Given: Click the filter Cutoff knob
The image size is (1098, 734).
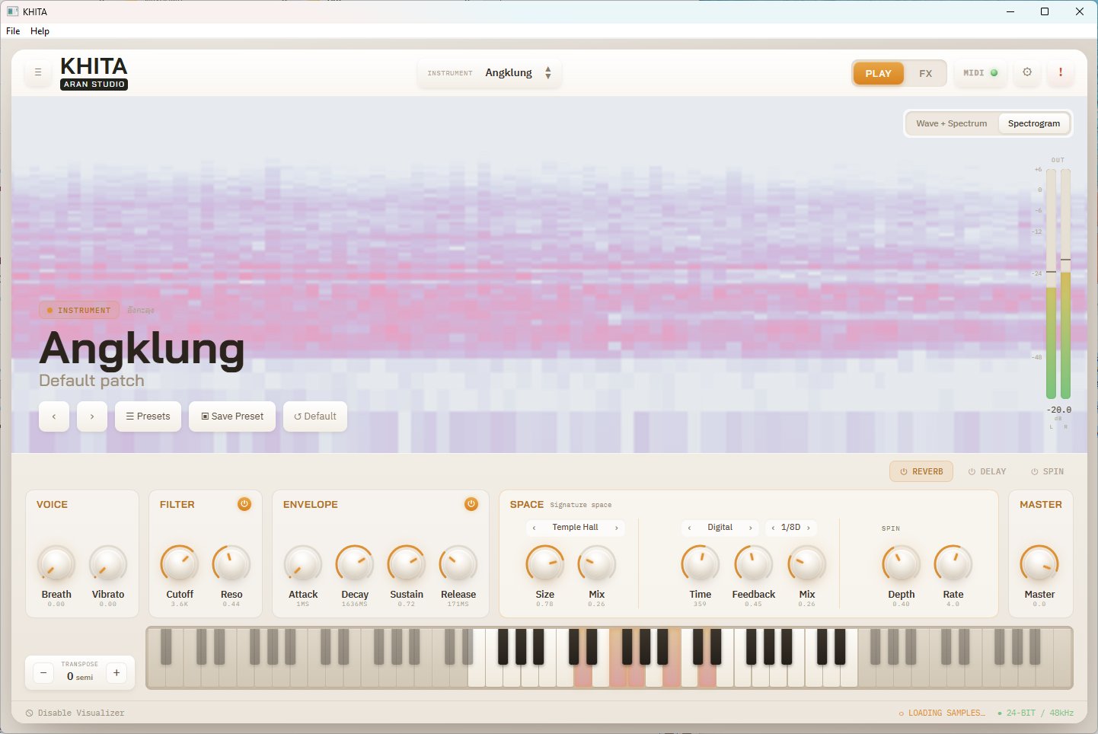Looking at the screenshot, I should click(x=180, y=564).
